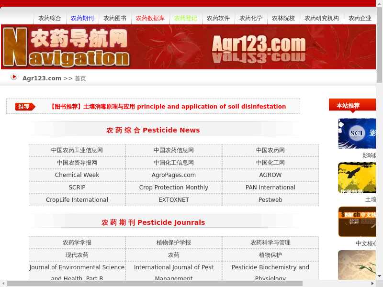Screen dimensions: 383x287
Task: Open the beige floral sidebar thumbnail
Action: [357, 265]
